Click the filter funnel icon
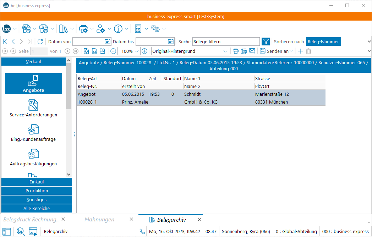The image size is (372, 237). tap(266, 42)
